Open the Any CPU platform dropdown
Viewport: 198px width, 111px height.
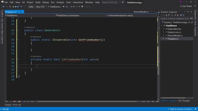click(x=41, y=7)
